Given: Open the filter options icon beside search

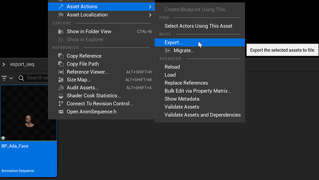Looking at the screenshot, I should (4, 78).
